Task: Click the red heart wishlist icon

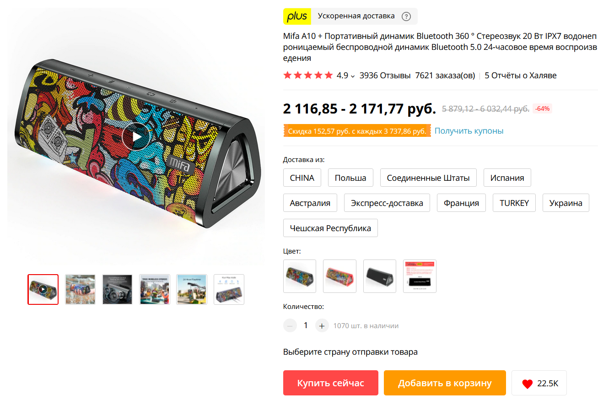Action: click(528, 384)
